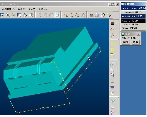Select the Zoom Out magnifier tool
The height and width of the screenshot is (117, 147).
[14, 15]
